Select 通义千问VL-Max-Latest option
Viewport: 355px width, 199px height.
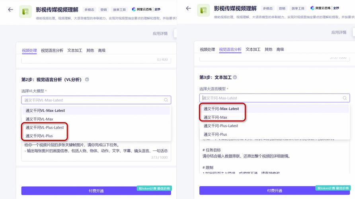(x=96, y=111)
